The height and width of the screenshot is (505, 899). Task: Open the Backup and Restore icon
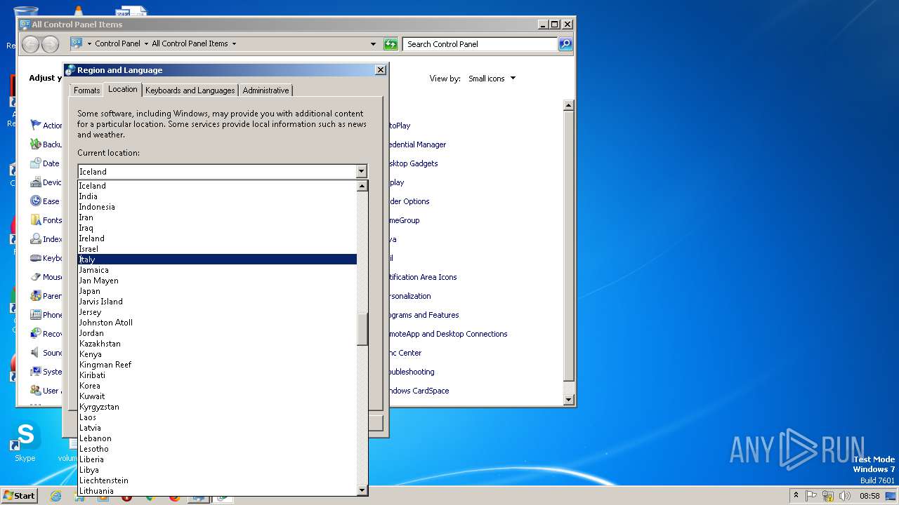(x=36, y=144)
